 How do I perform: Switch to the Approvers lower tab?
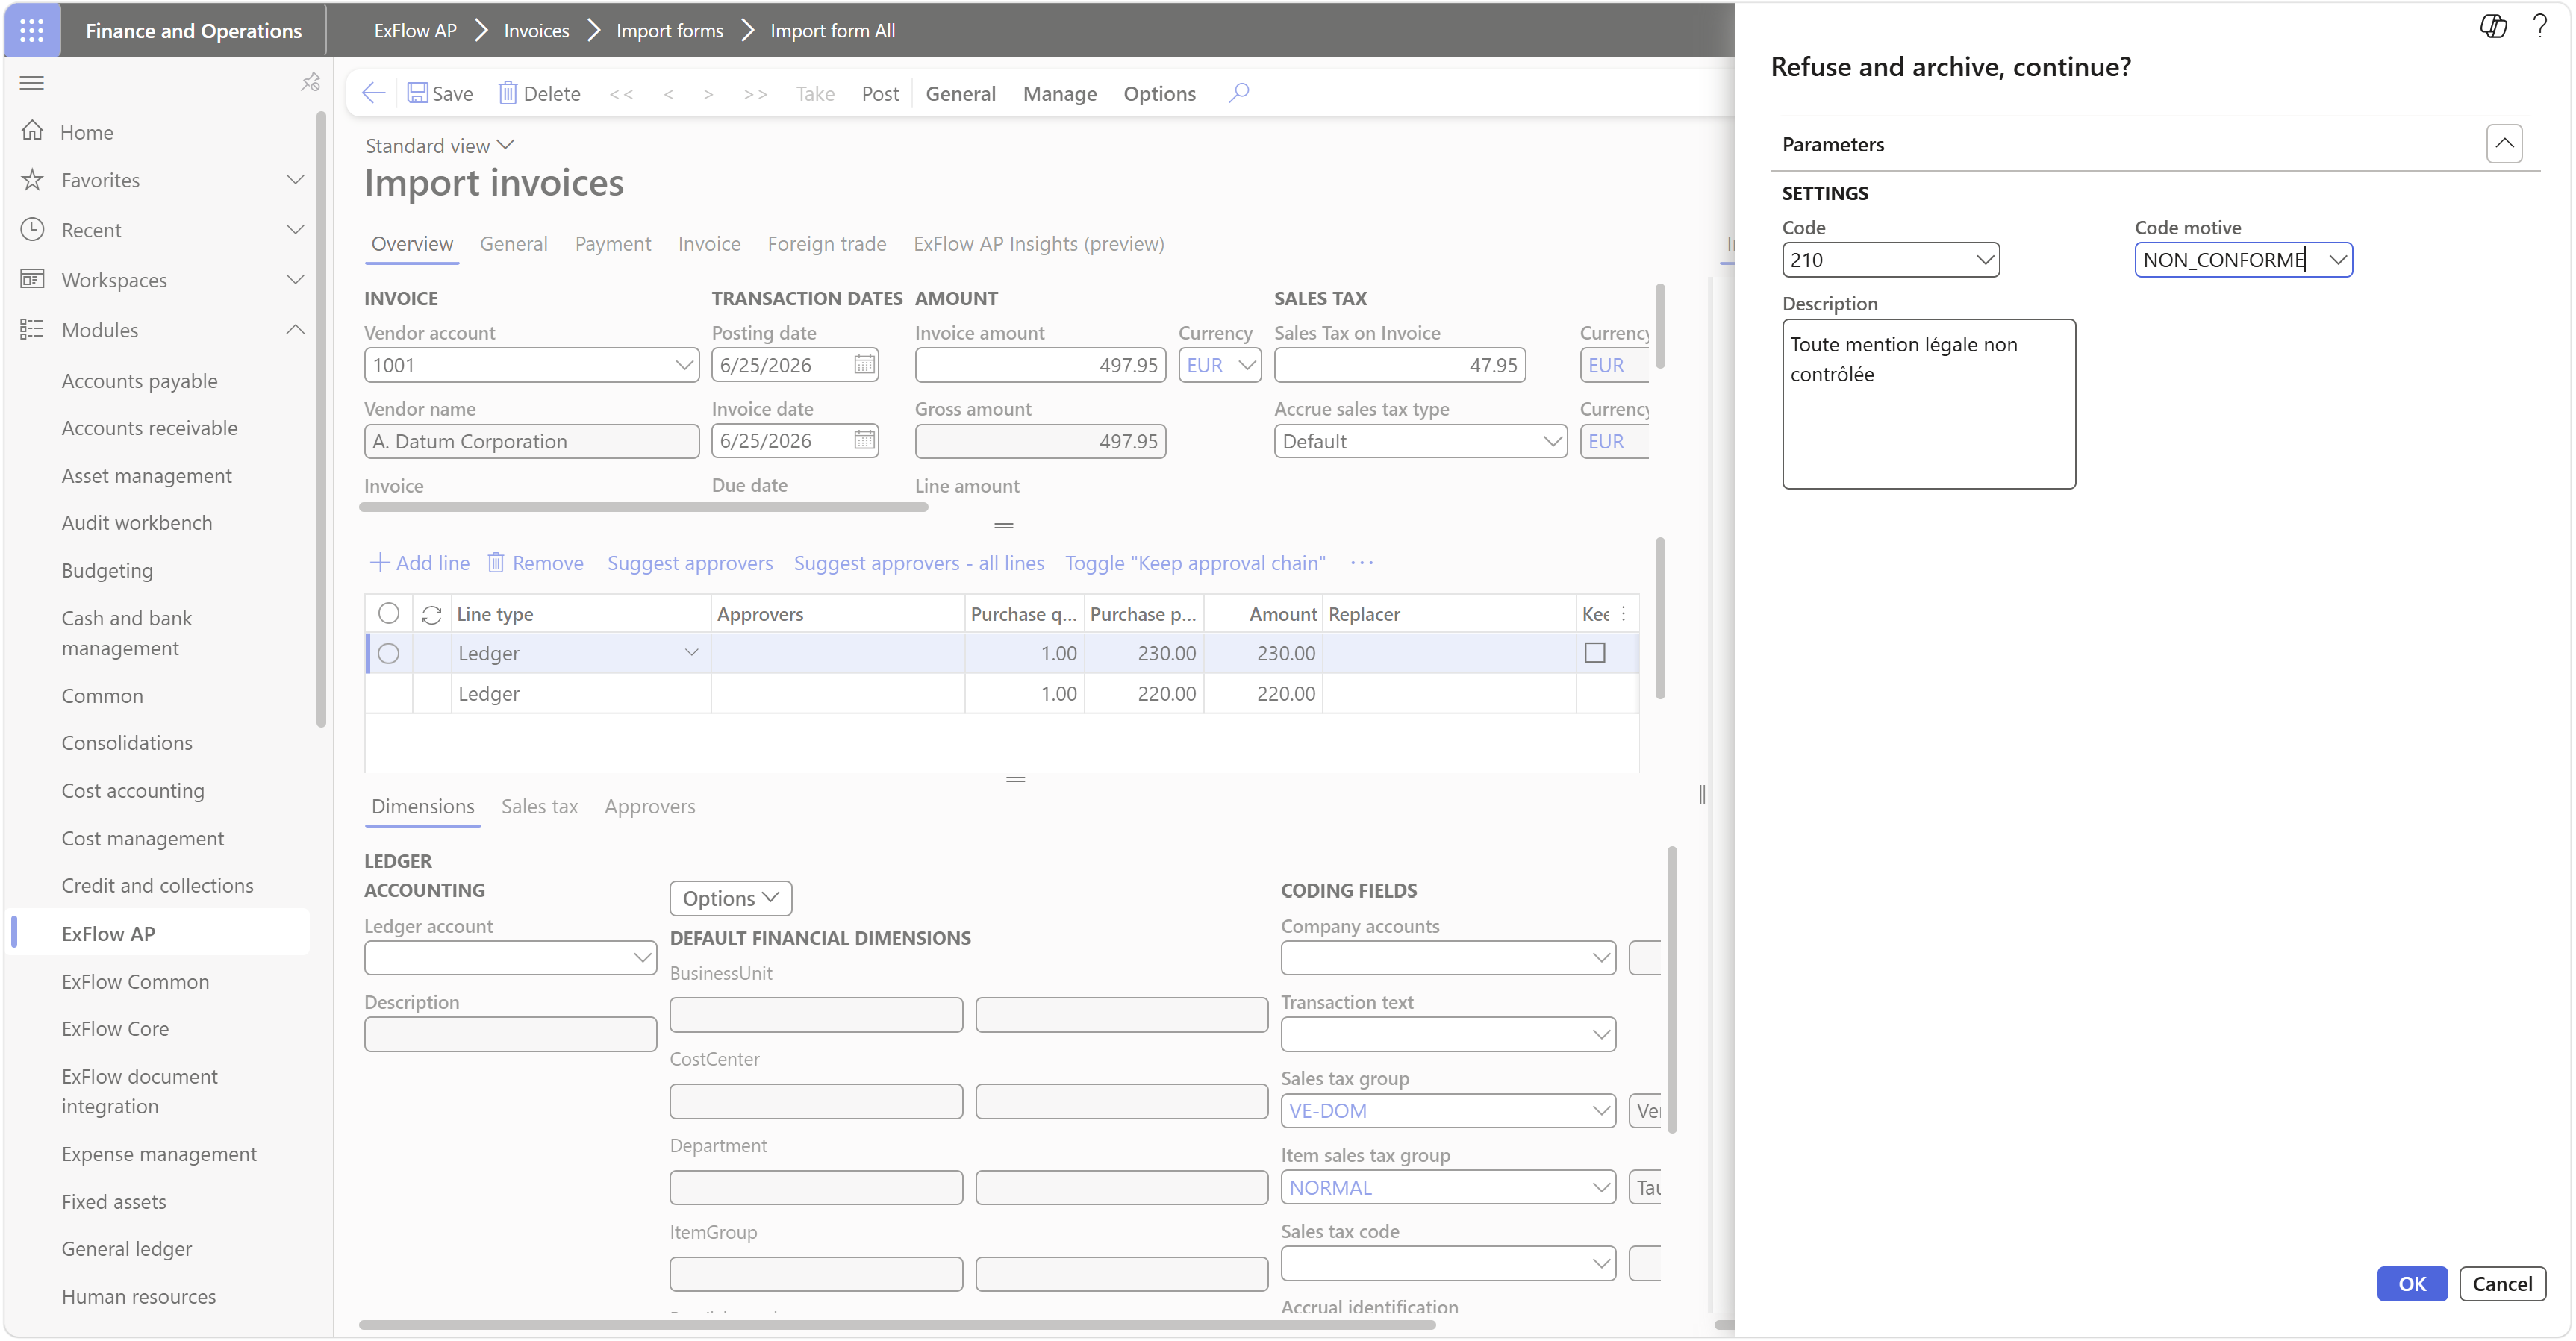coord(650,806)
